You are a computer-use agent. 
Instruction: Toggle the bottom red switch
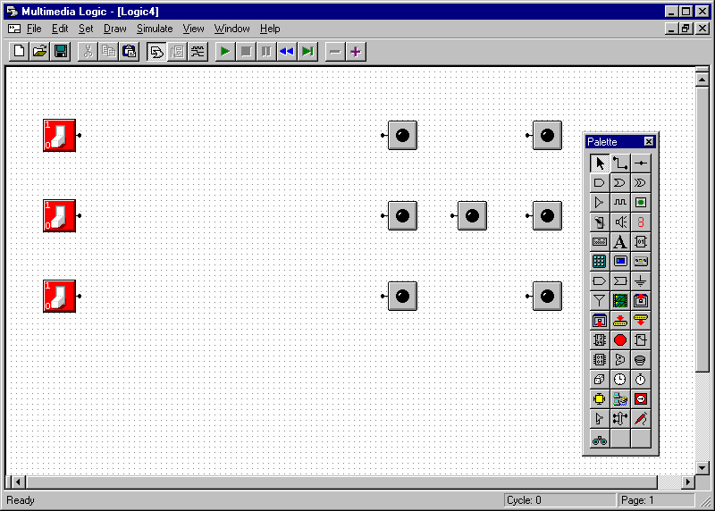[60, 297]
